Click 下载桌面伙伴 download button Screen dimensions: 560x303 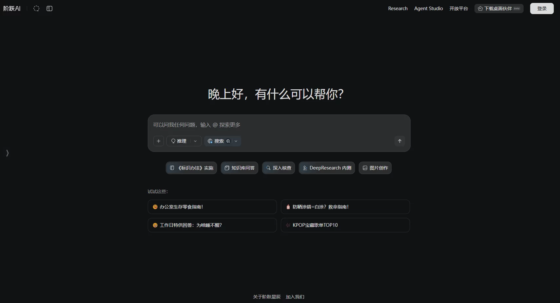498,9
